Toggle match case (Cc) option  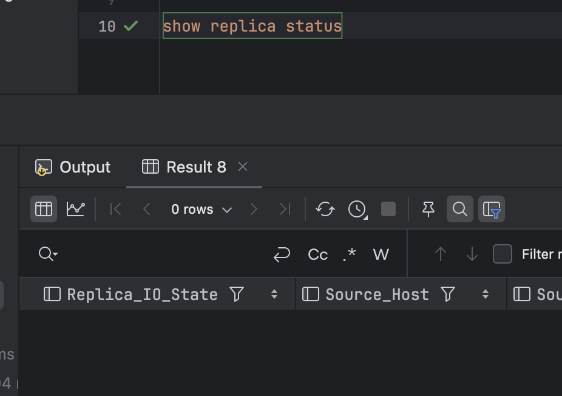[317, 254]
